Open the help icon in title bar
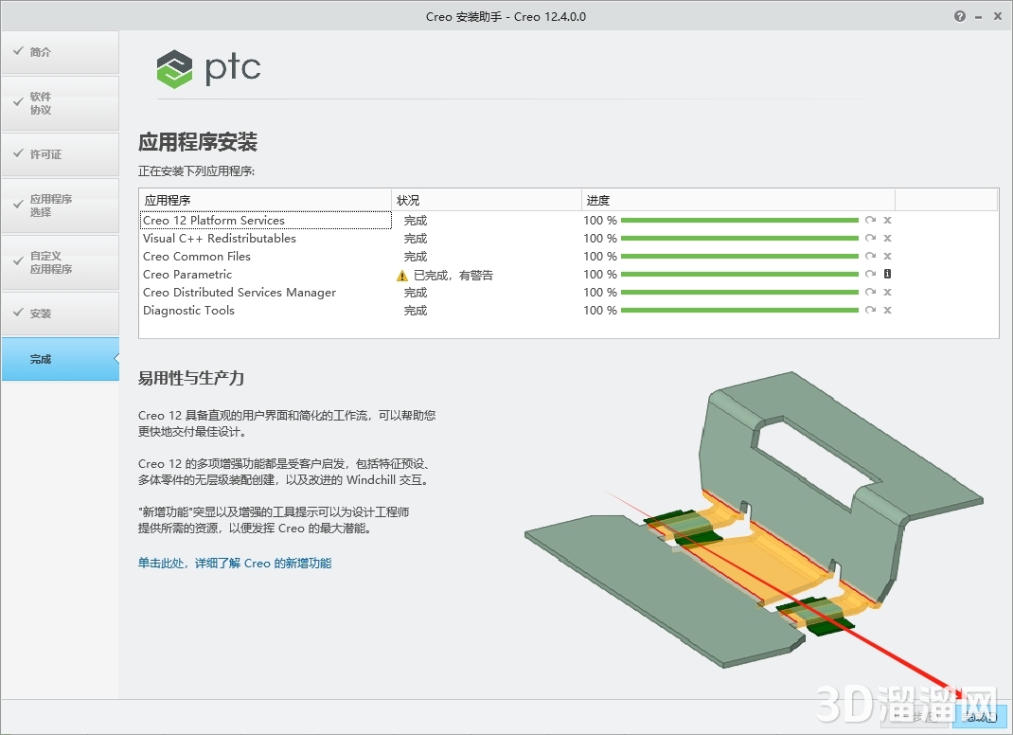Screen dimensions: 1013x735 click(959, 16)
